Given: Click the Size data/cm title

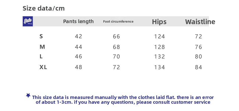Looking at the screenshot, I should (x=44, y=9).
